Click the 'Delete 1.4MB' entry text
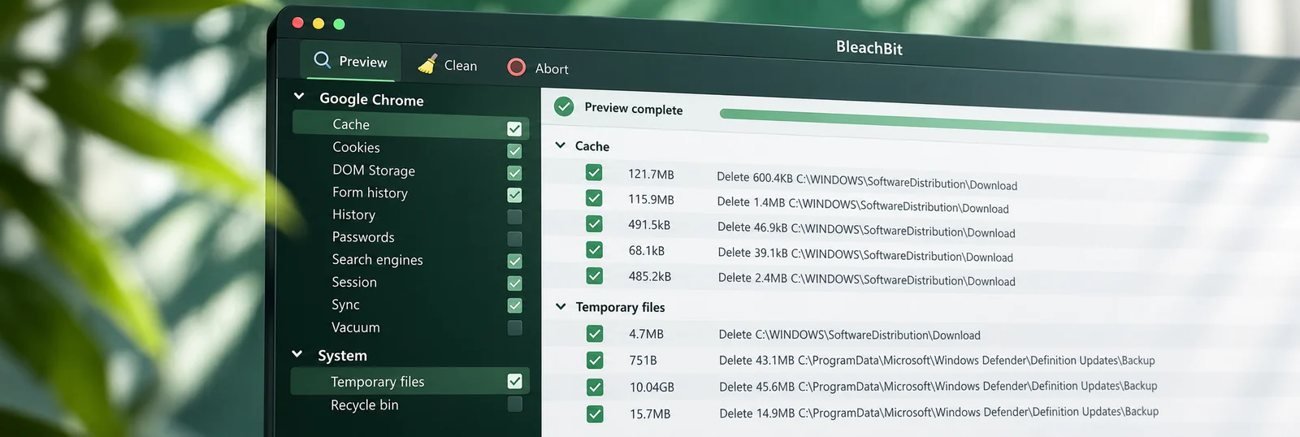 [863, 205]
